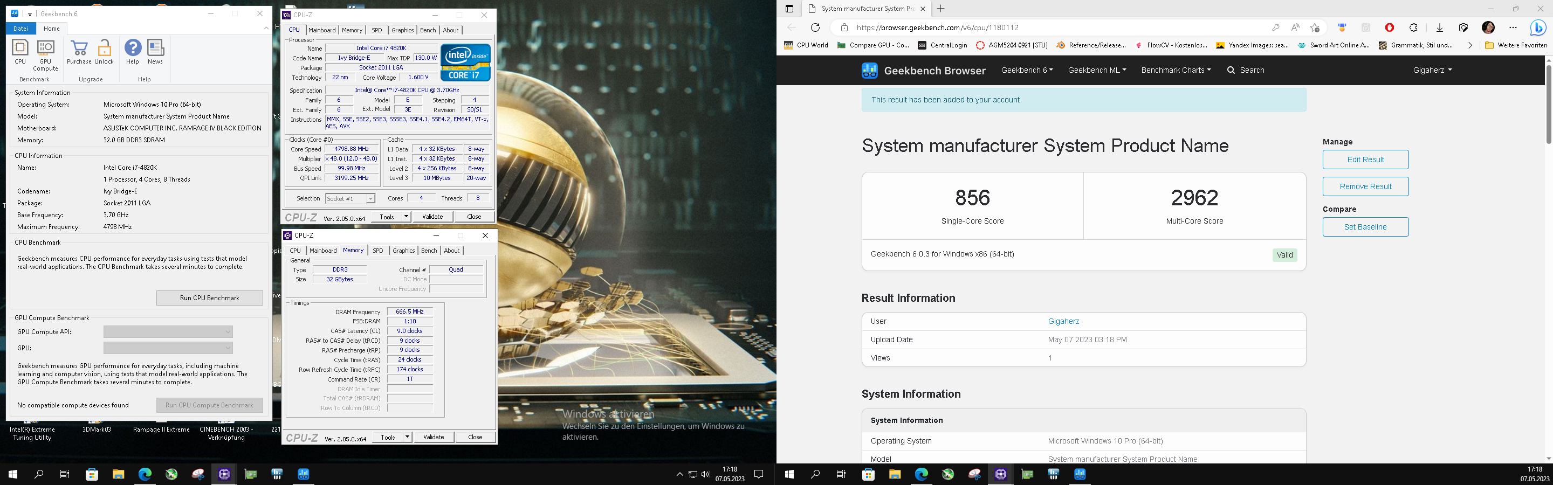Open Microsoft Store on the left monitor taskbar
Image resolution: width=1553 pixels, height=485 pixels.
tap(92, 474)
